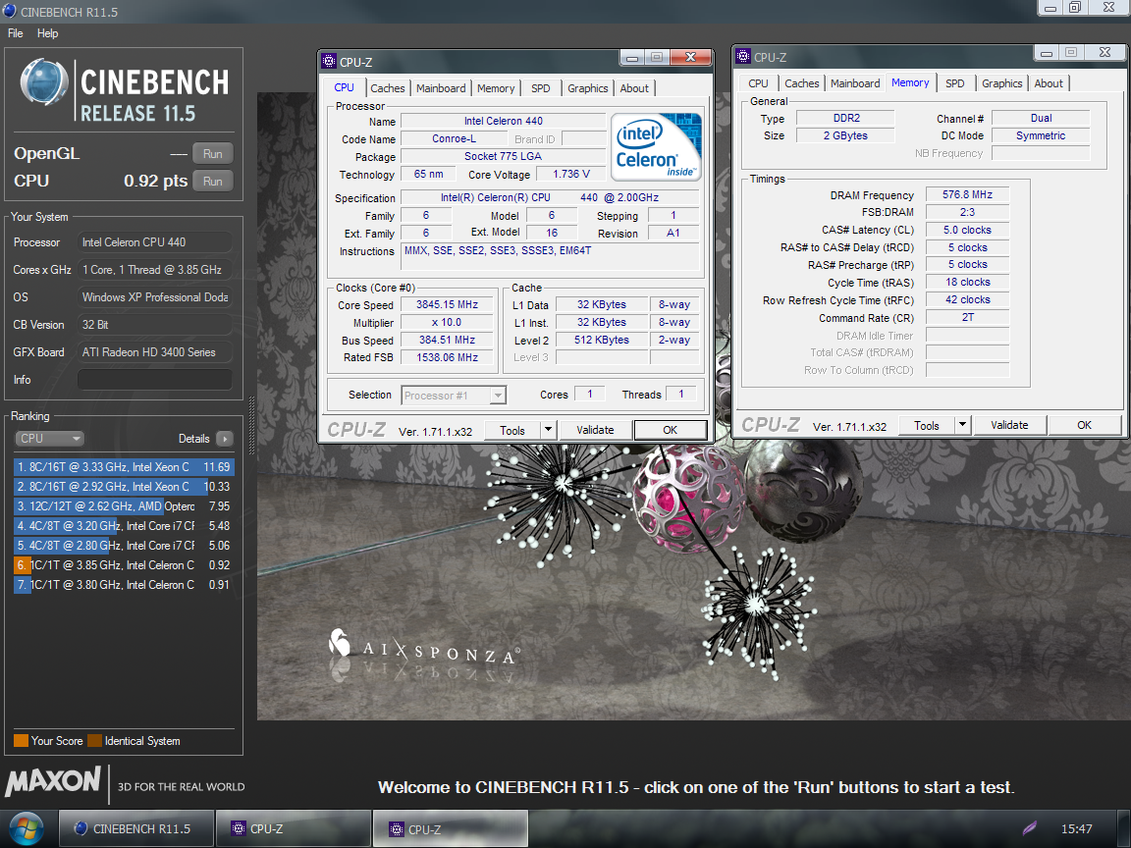Screen dimensions: 1131x848
Task: Switch to SPD tab in left CPU-Z
Action: (x=540, y=88)
